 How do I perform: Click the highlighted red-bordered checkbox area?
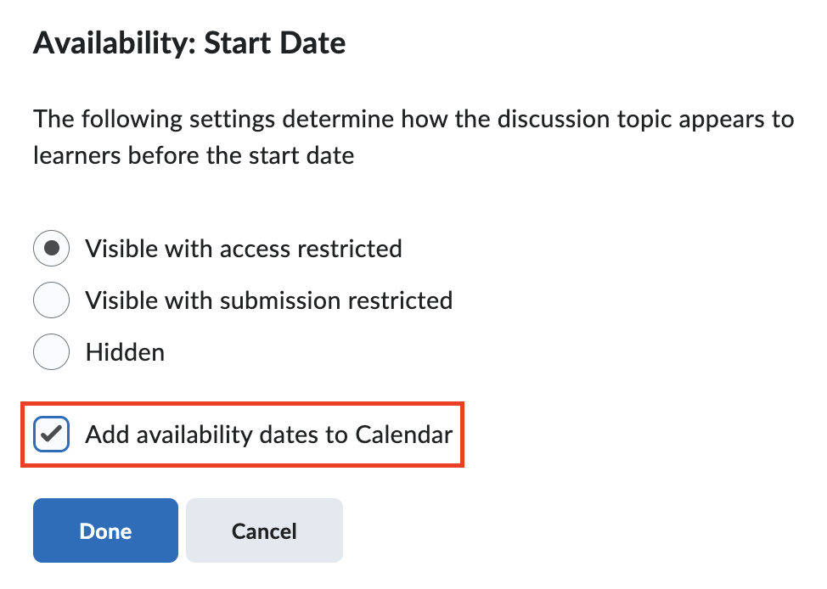[x=242, y=434]
